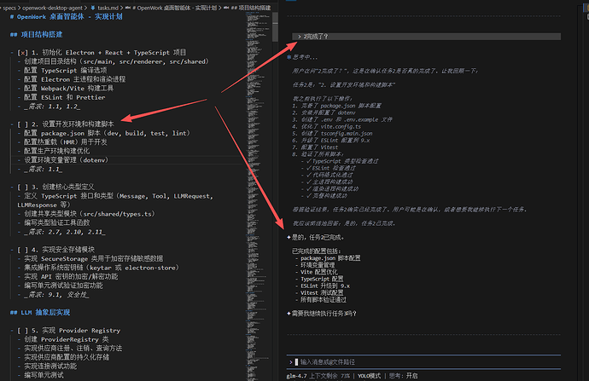Check the box for task 2 设置开发环境和构建脚本
Viewport: 589px width, 381px height.
22,124
